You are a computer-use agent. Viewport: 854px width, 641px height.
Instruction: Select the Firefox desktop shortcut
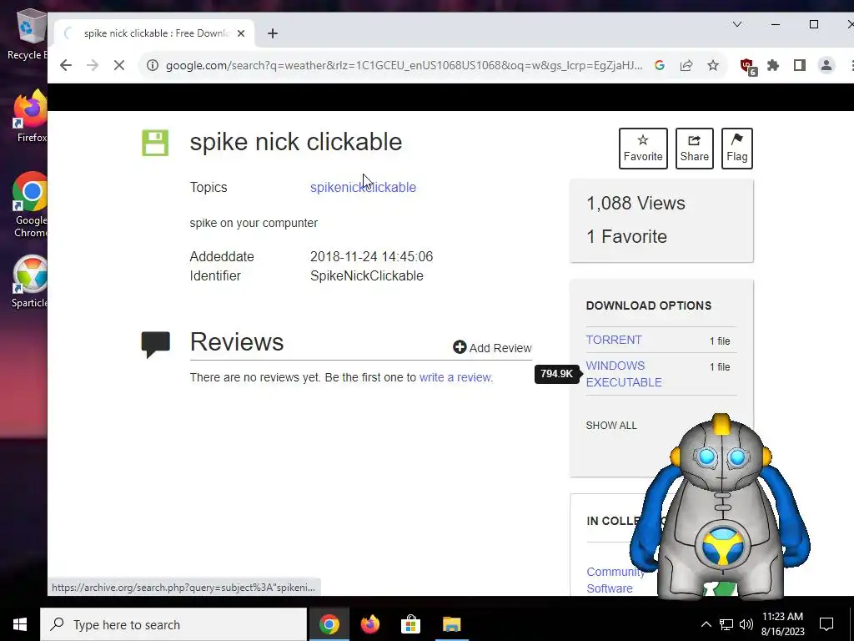coord(31,115)
